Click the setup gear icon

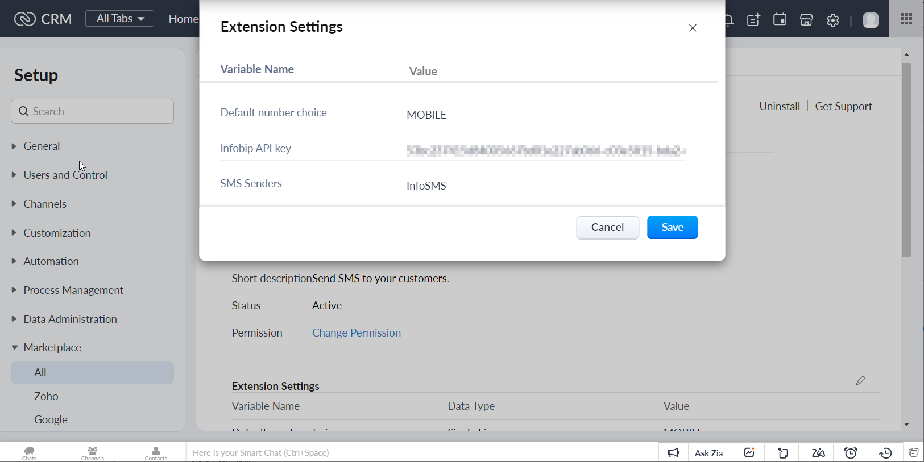(x=833, y=20)
